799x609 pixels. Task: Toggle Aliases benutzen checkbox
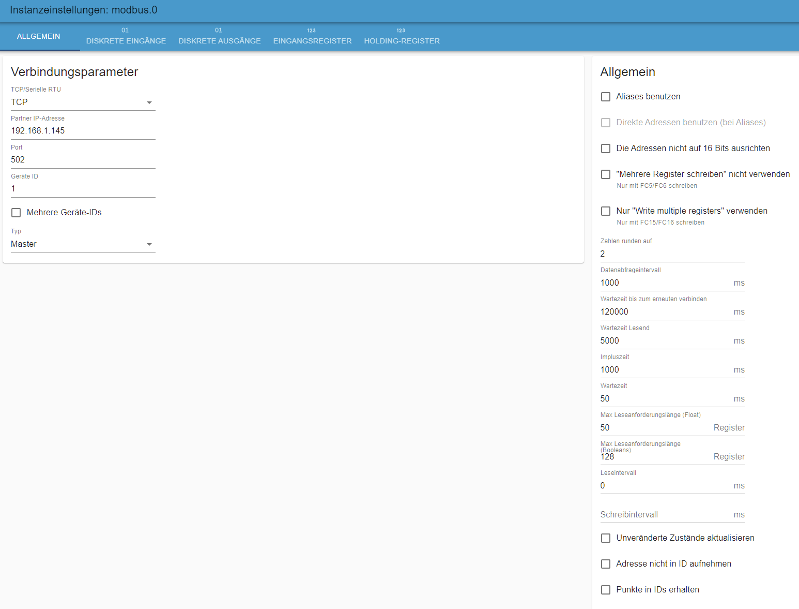click(x=606, y=97)
